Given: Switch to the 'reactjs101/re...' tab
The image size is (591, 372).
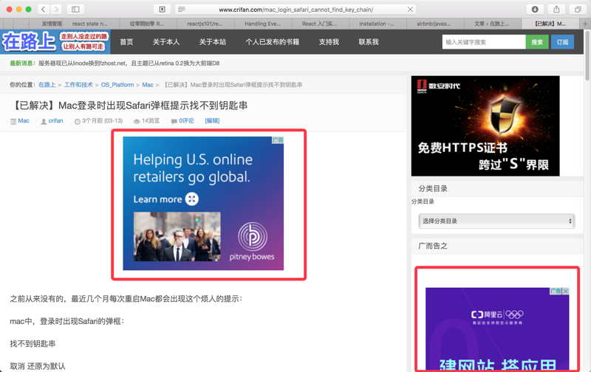Looking at the screenshot, I should pos(205,24).
